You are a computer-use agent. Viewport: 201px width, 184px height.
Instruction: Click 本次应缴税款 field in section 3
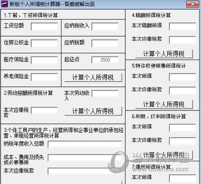pos(85,171)
